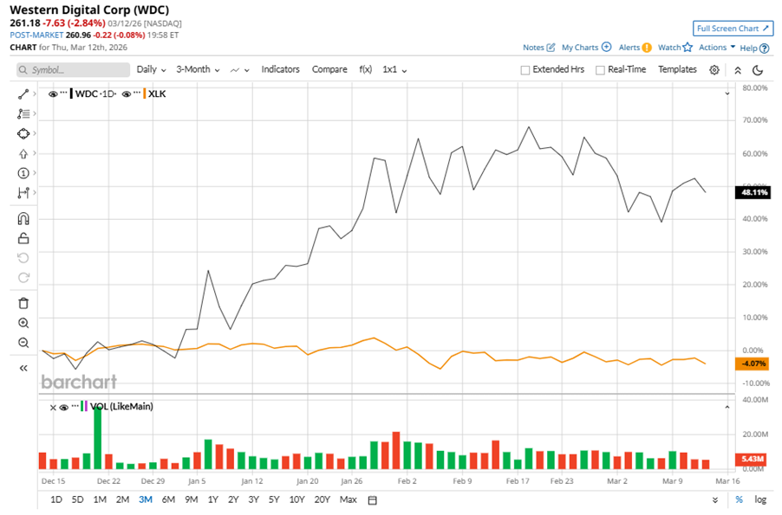This screenshot has height=515, width=782.
Task: Open the date range calendar icon
Action: pos(372,500)
